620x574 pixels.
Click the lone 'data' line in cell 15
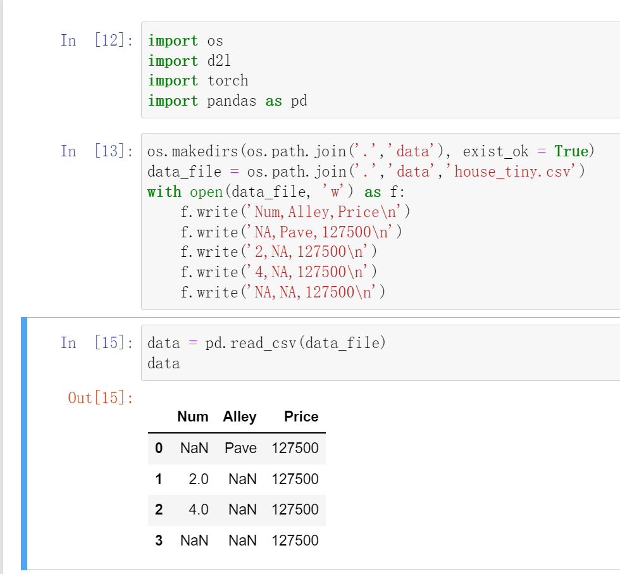[x=164, y=363]
